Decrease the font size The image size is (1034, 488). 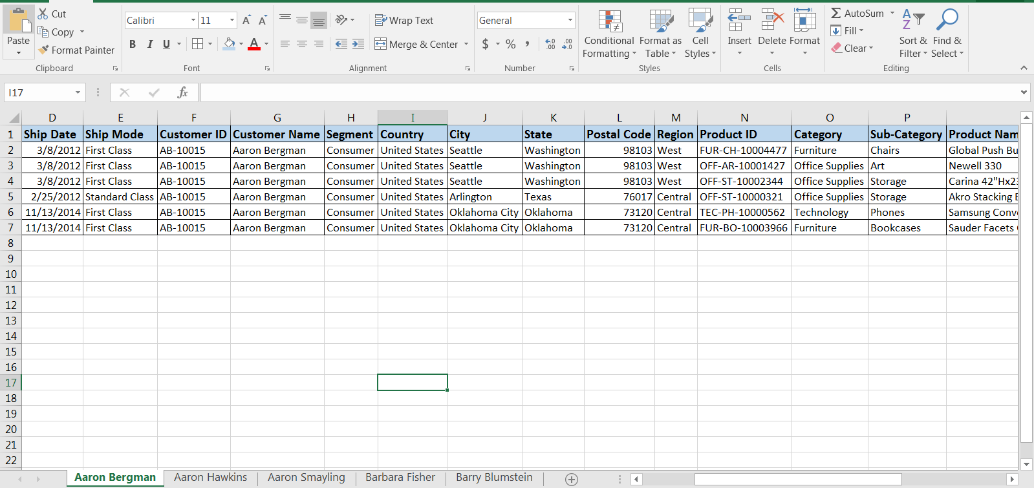point(263,21)
